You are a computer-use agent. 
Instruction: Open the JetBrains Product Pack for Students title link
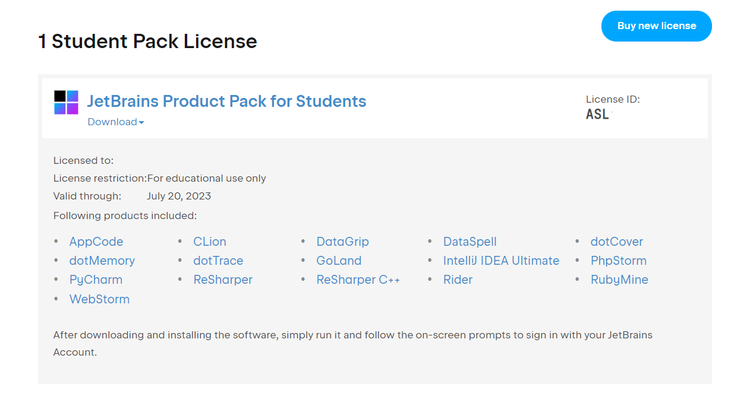(x=226, y=102)
